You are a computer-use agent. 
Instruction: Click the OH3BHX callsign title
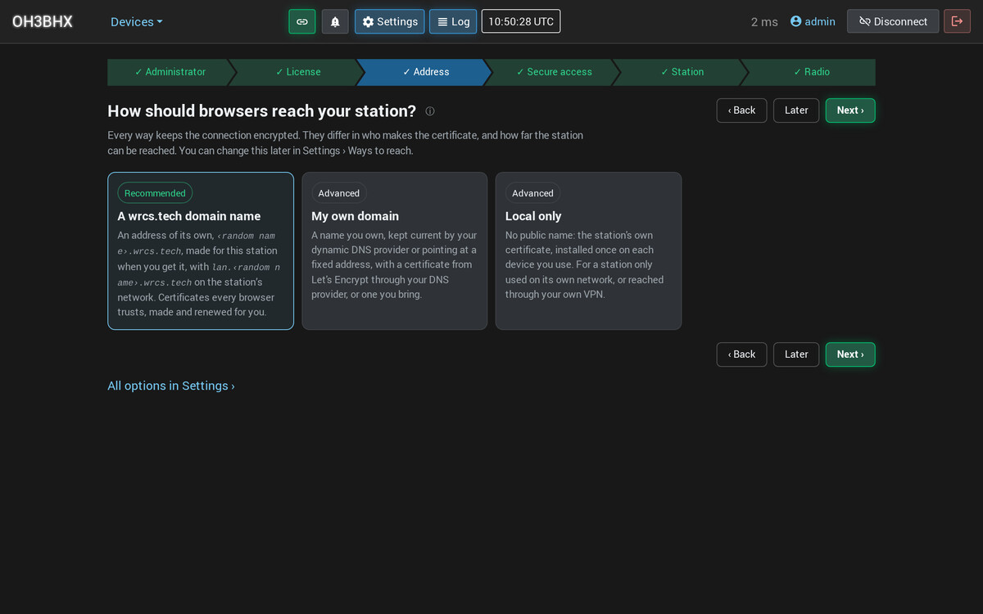pyautogui.click(x=43, y=22)
